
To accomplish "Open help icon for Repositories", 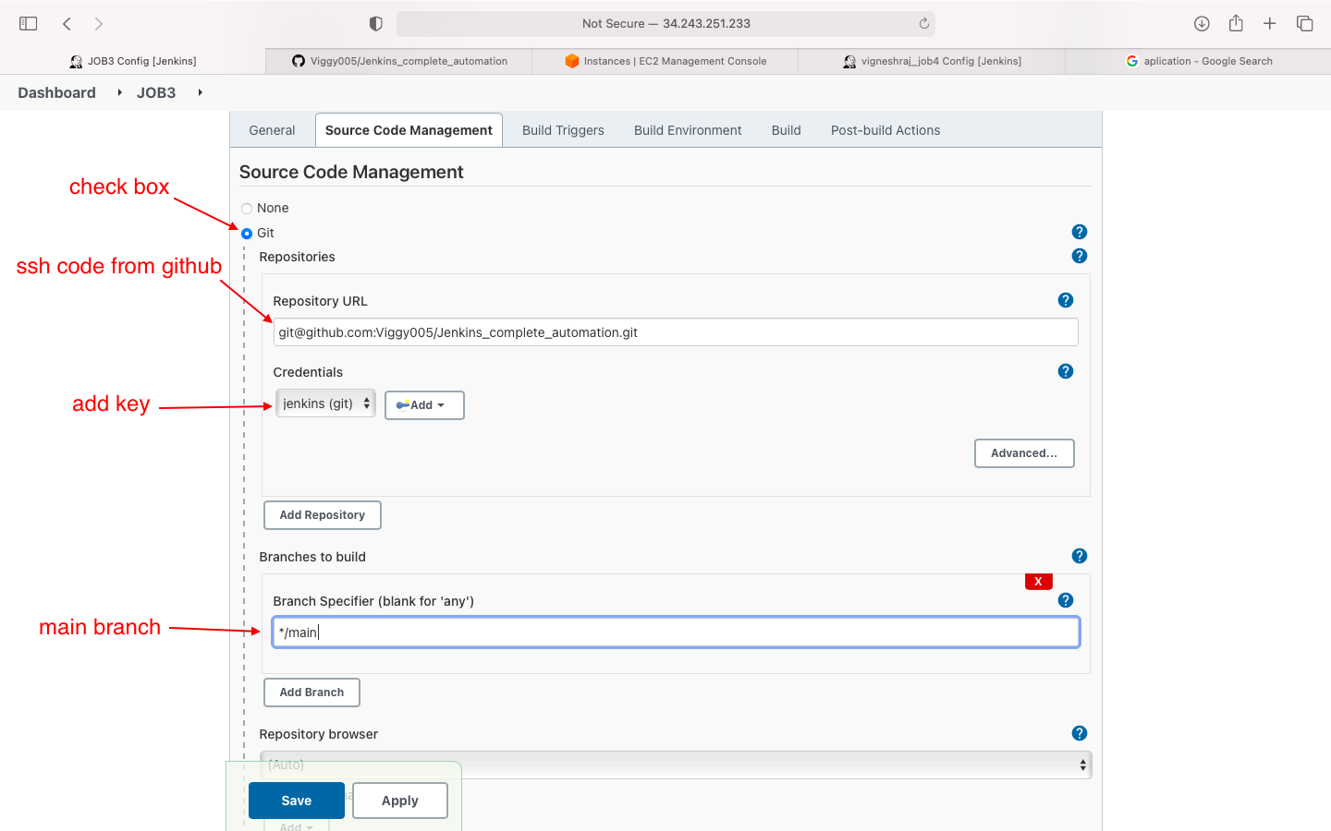I will (1080, 256).
